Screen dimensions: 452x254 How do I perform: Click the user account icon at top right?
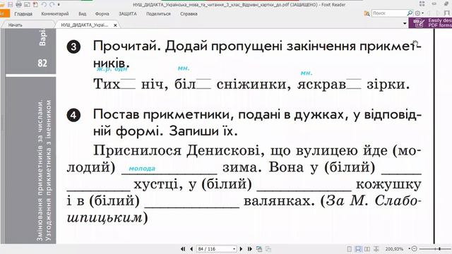click(447, 13)
